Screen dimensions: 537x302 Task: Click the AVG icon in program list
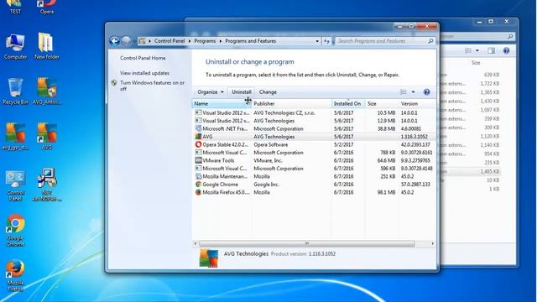click(x=198, y=137)
